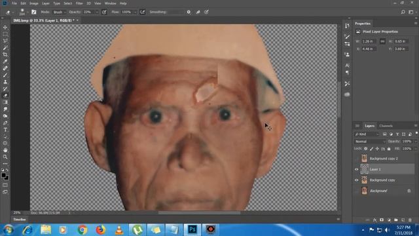The width and height of the screenshot is (419, 236).
Task: Open the History panel icon
Action: 347,26
